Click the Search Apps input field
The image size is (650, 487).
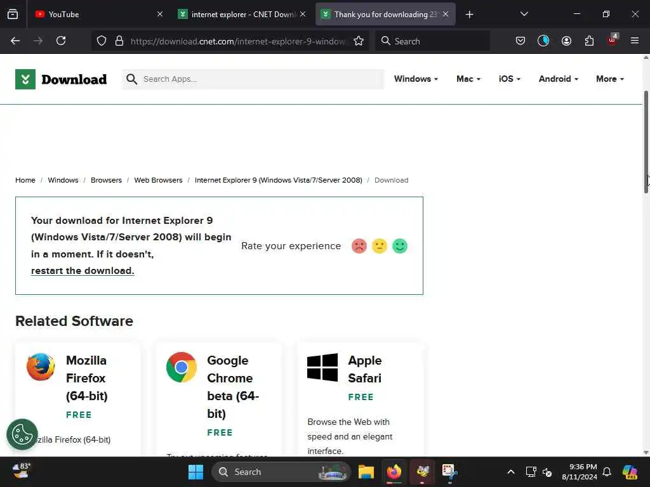point(253,79)
